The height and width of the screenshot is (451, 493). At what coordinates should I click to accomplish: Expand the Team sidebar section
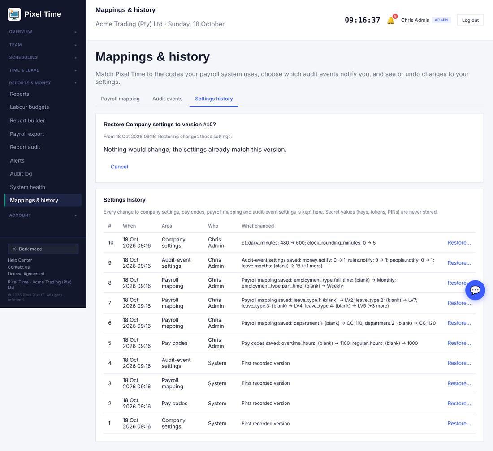(x=43, y=45)
